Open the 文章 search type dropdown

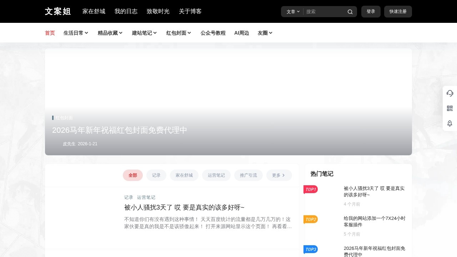click(293, 12)
